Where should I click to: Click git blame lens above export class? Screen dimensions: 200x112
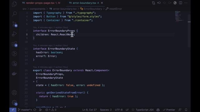point(51,67)
